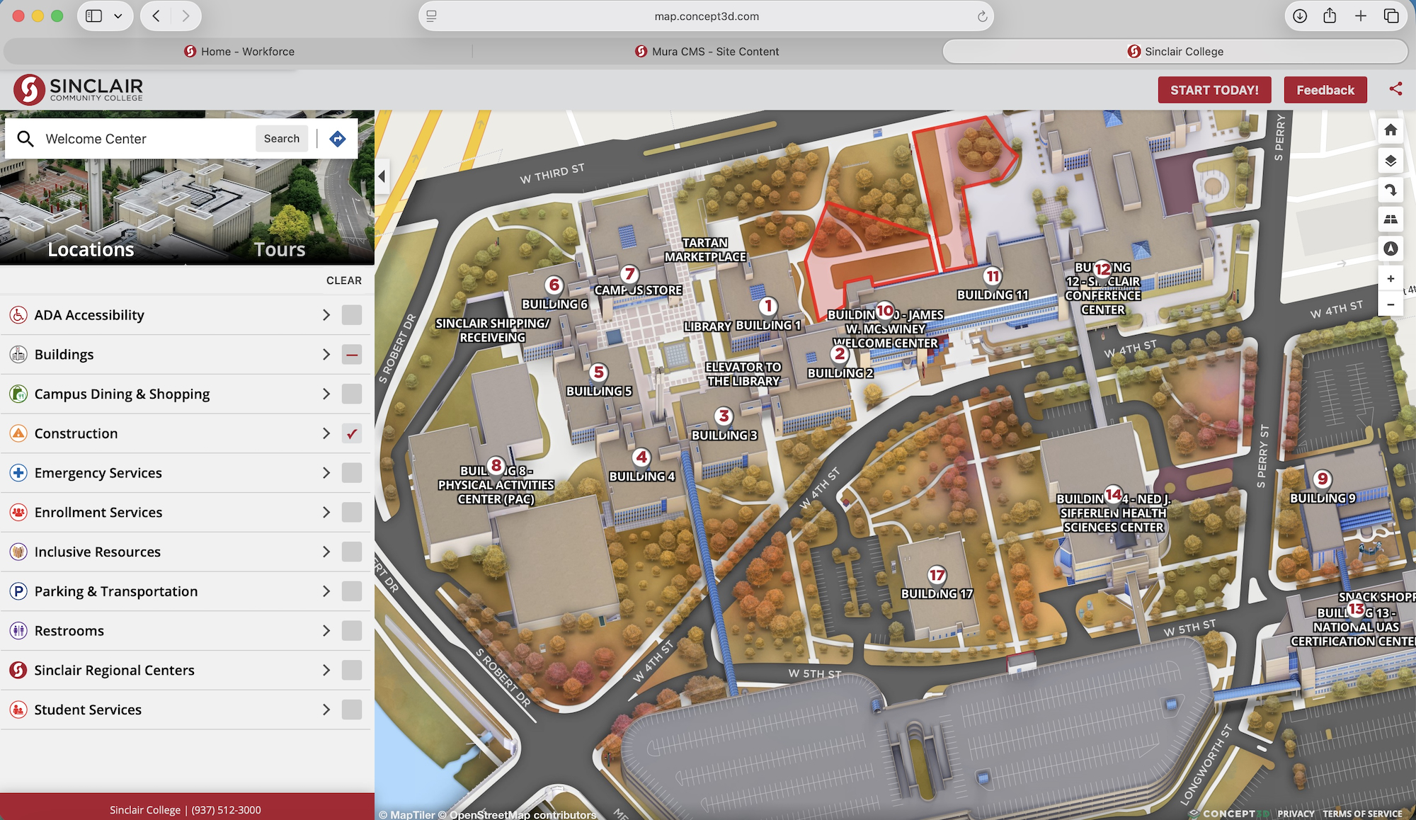
Task: Click the rotate map arrow icon
Action: pyautogui.click(x=1391, y=190)
